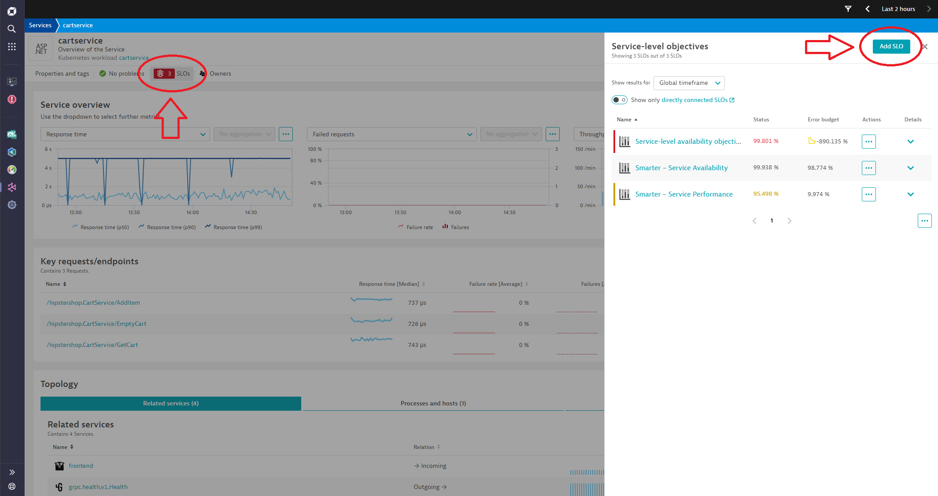This screenshot has height=496, width=938.
Task: Open the Problems alert icon in the sidebar
Action: (x=12, y=99)
